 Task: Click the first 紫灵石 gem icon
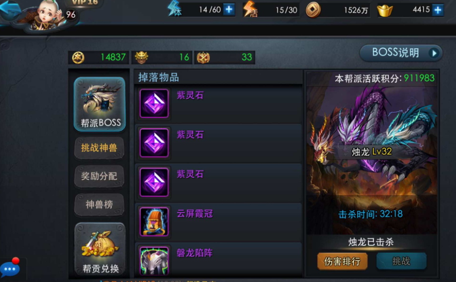[x=154, y=103]
